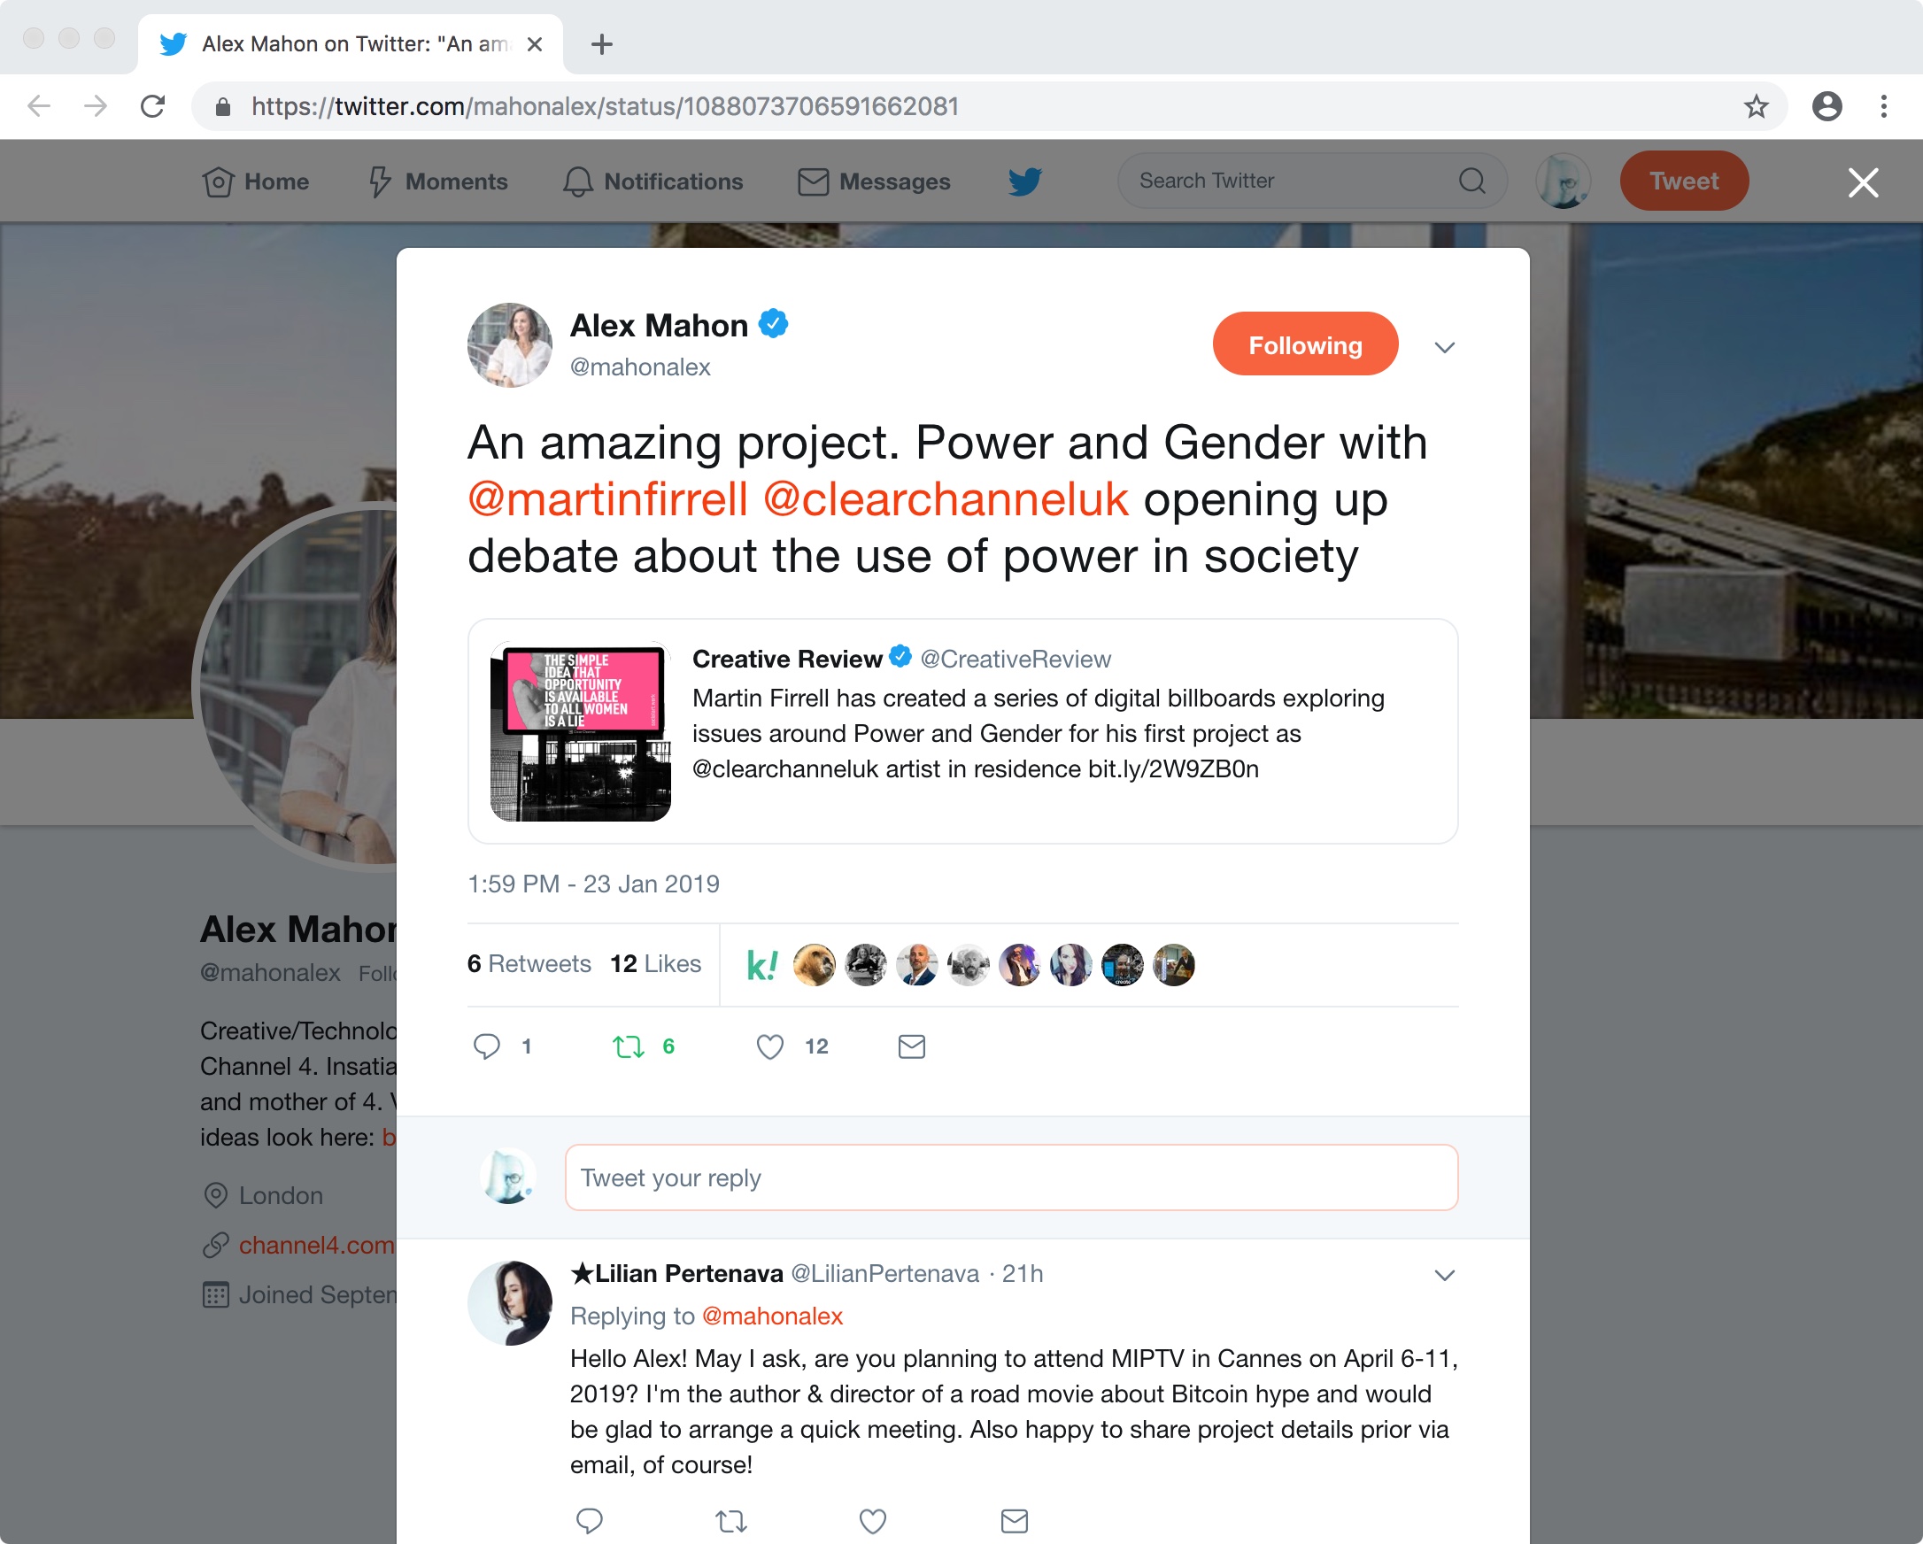Click the search magnifier in Search Twitter box

[1471, 181]
